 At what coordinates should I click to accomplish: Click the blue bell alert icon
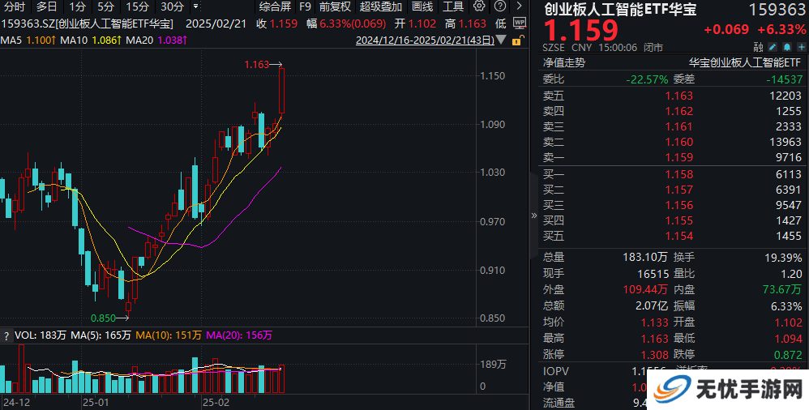[x=787, y=48]
